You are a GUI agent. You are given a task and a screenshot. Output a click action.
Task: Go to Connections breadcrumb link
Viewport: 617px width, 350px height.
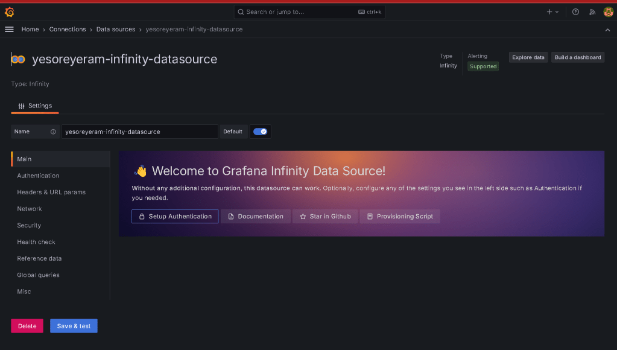[x=68, y=30]
